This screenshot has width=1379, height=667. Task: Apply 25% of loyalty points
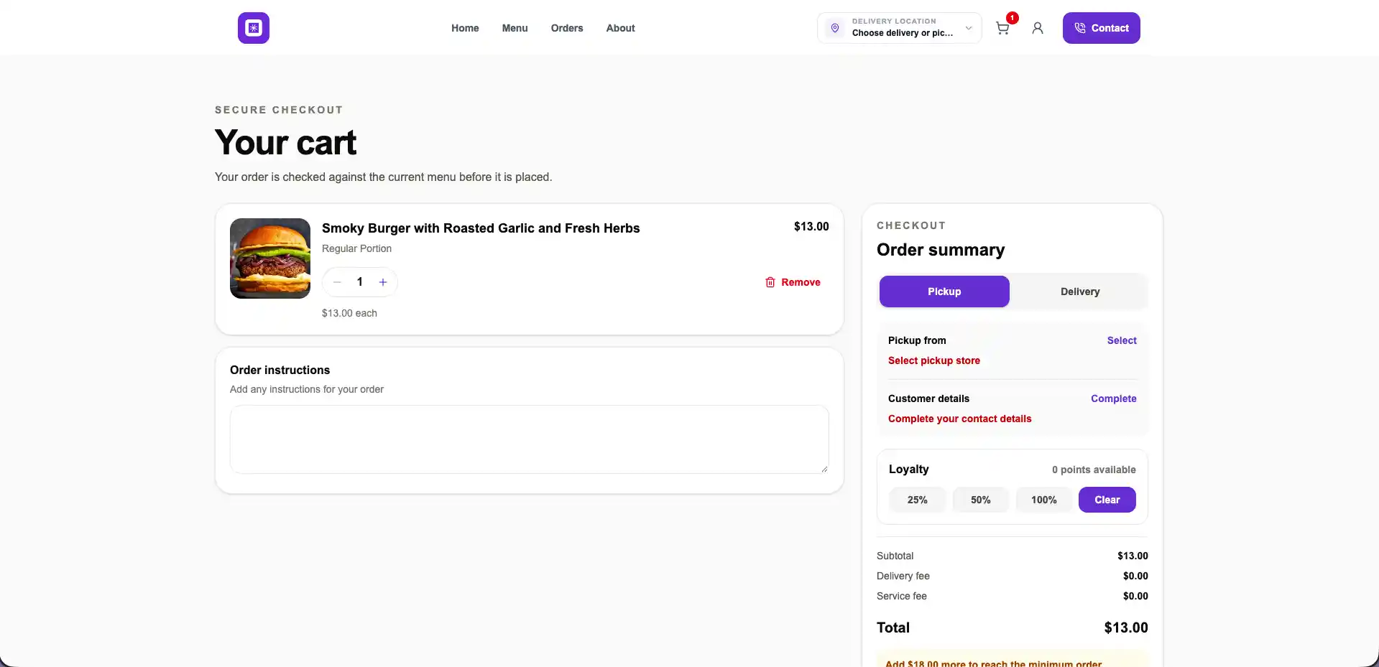(x=918, y=500)
